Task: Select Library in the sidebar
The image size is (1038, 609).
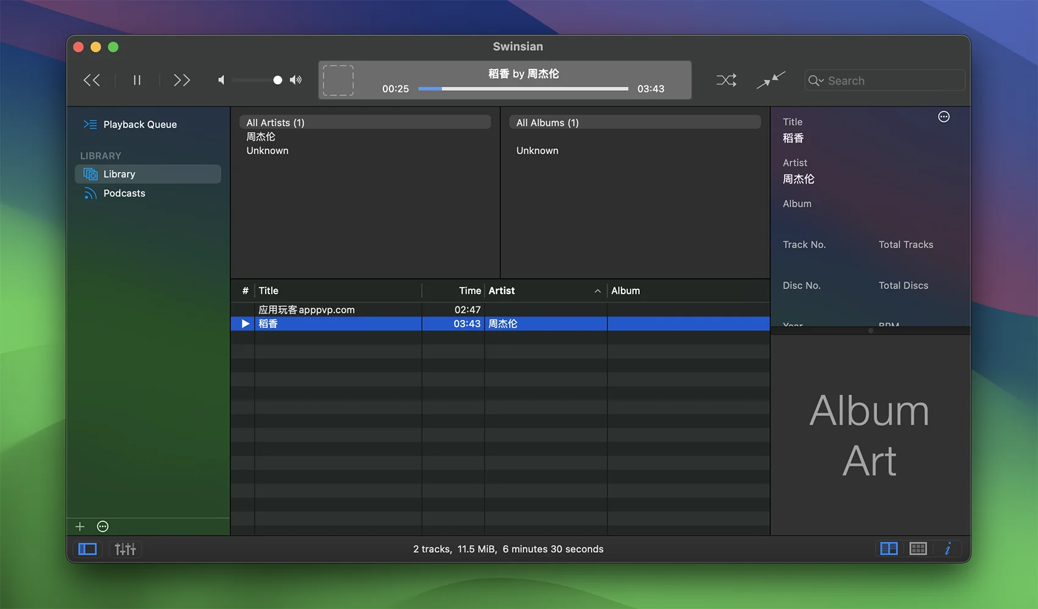Action: pos(148,174)
